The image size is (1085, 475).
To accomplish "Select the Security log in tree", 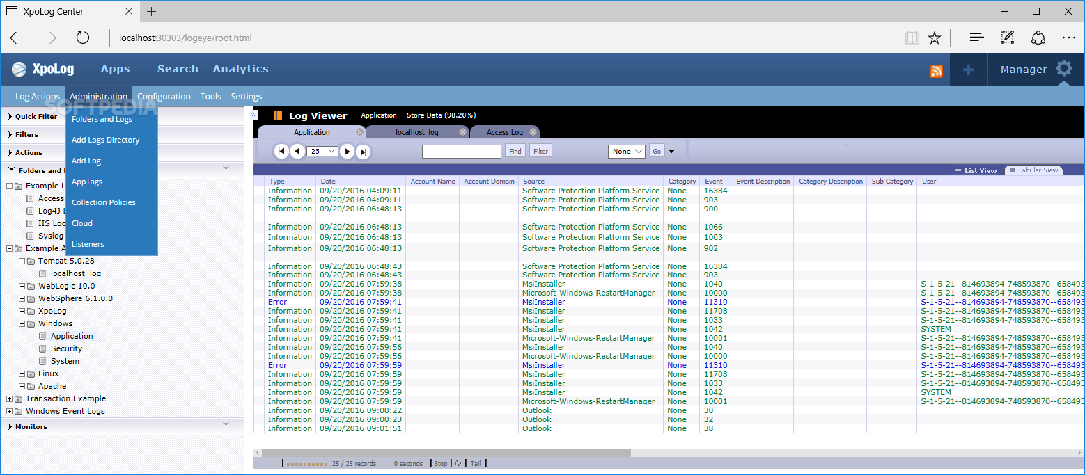I will pyautogui.click(x=66, y=348).
